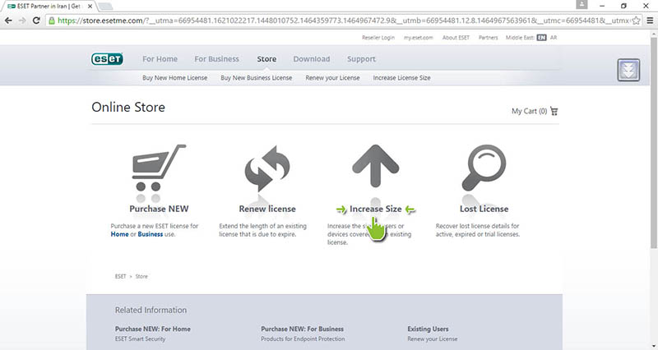Image resolution: width=658 pixels, height=350 pixels.
Task: Open the For Home menu
Action: [x=160, y=59]
